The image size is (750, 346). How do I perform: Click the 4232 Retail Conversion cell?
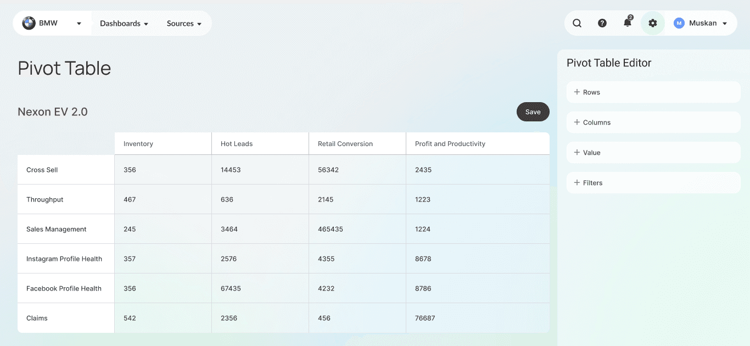pyautogui.click(x=357, y=288)
